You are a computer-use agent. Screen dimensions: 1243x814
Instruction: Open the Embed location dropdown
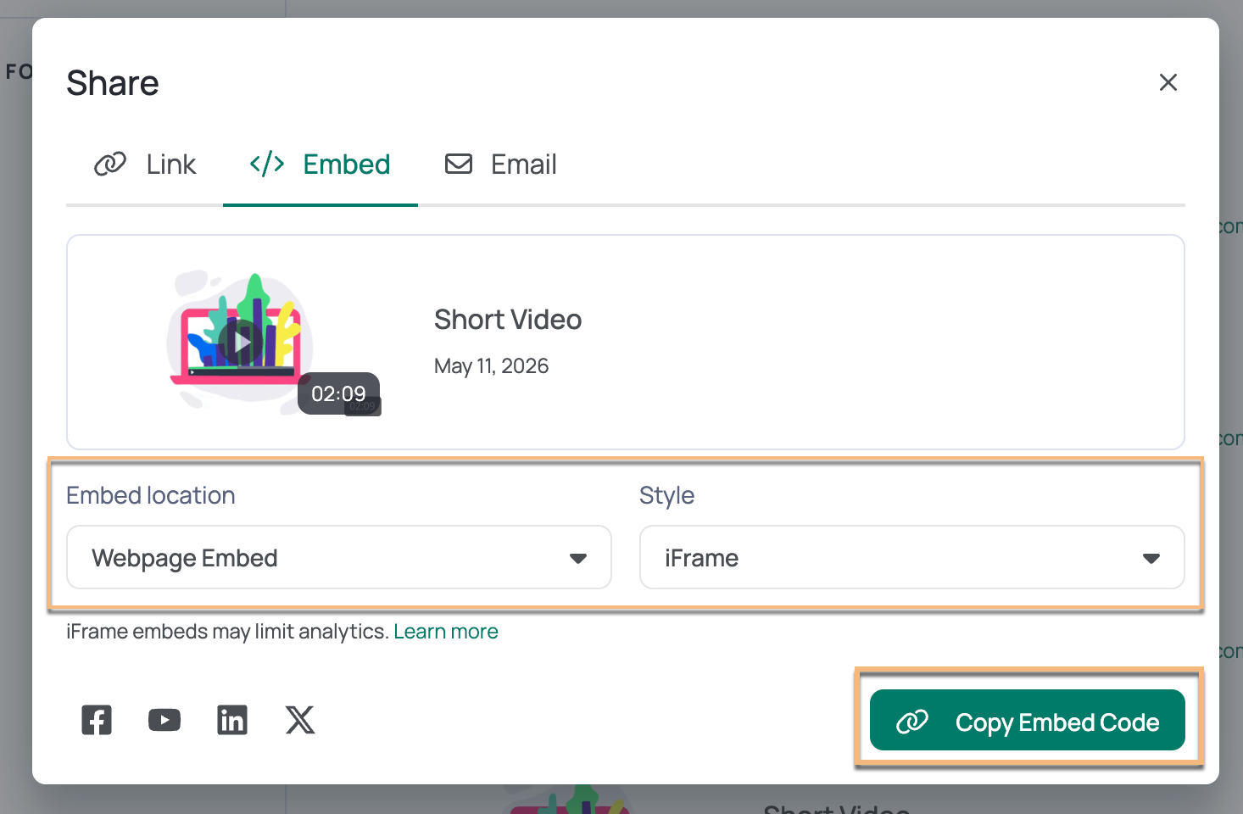(339, 557)
